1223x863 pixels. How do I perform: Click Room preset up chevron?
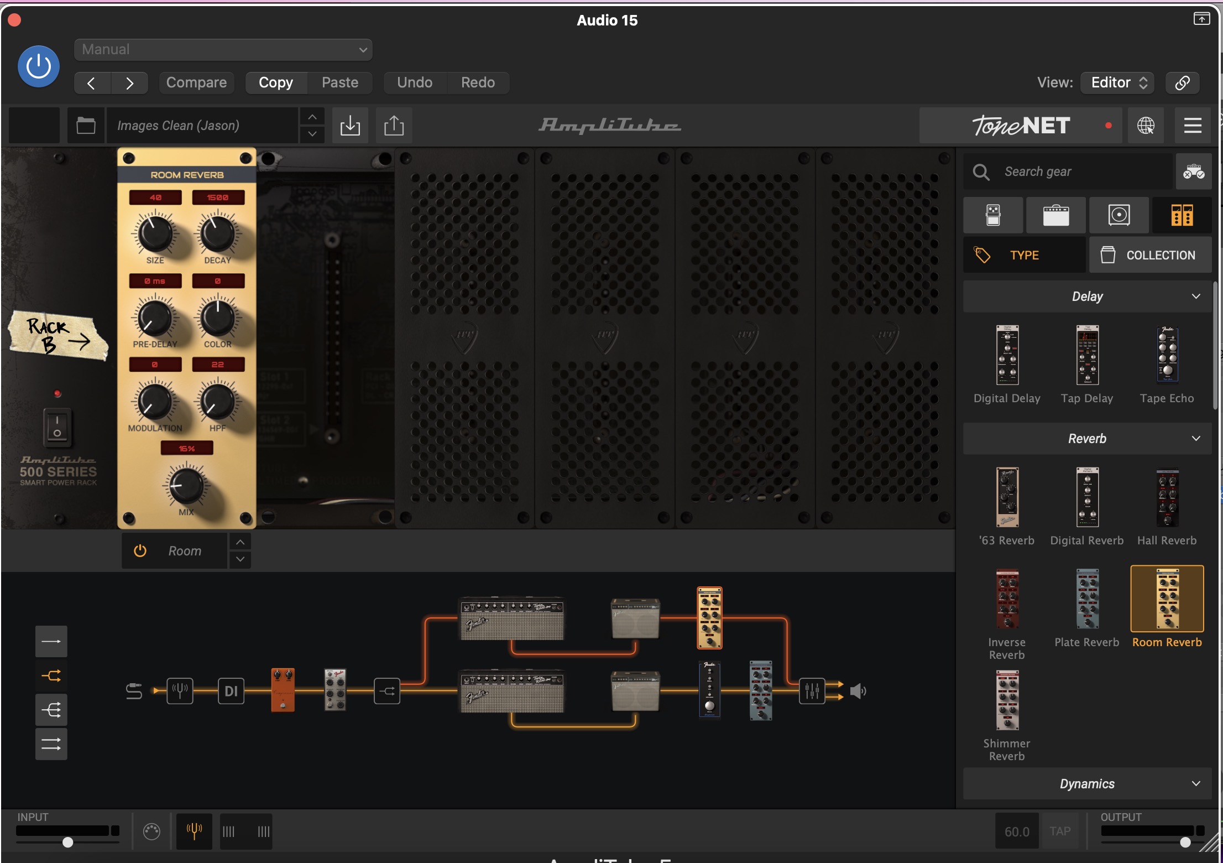tap(241, 542)
